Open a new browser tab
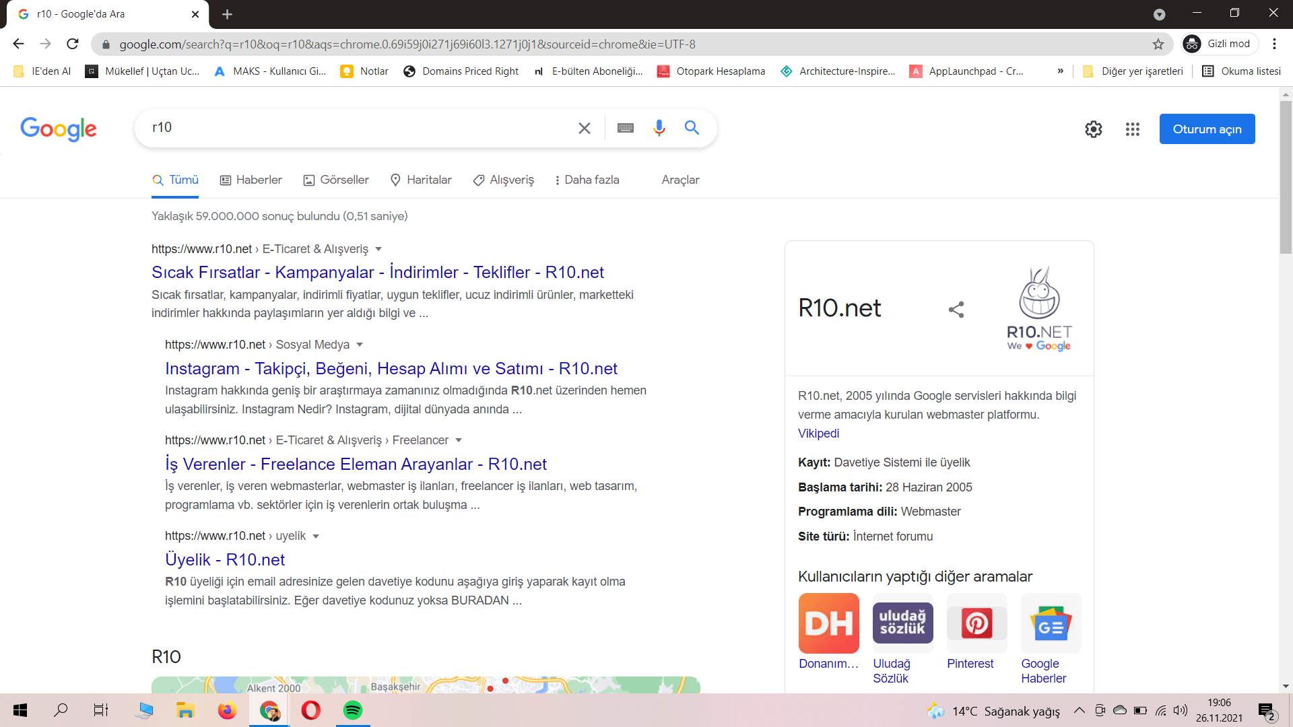Image resolution: width=1293 pixels, height=727 pixels. point(227,14)
